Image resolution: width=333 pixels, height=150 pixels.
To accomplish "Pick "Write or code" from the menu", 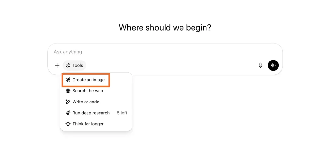I will pos(86,102).
